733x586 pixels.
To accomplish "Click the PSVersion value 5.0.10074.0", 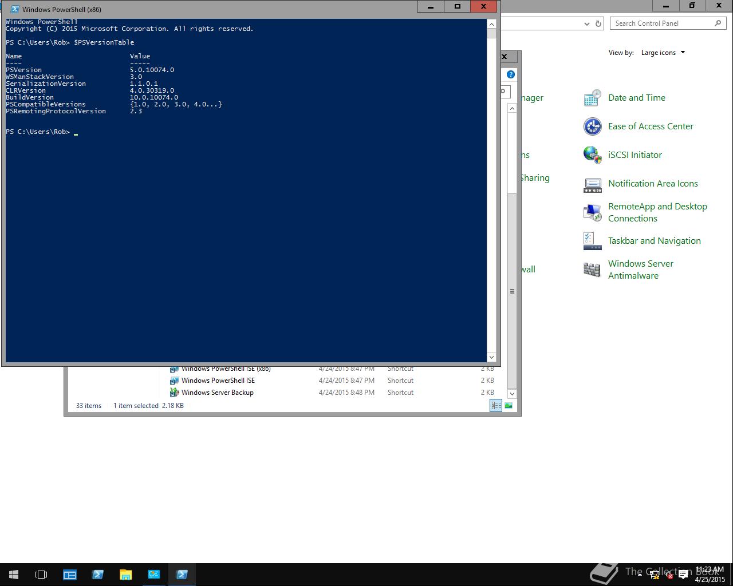I will click(x=152, y=70).
